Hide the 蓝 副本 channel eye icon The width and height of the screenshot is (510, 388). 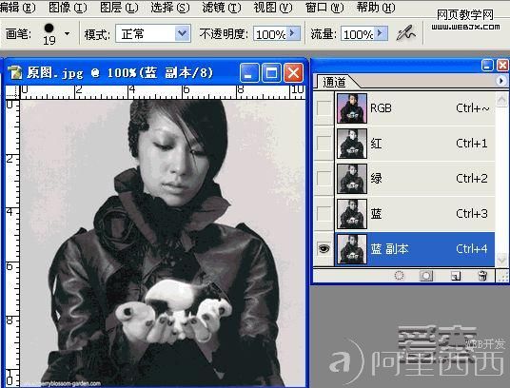[x=324, y=249]
